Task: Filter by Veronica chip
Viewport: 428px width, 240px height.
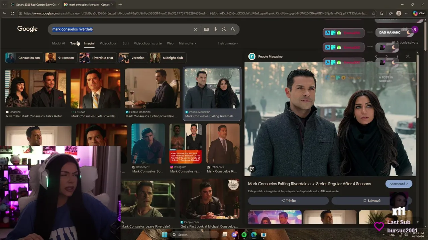Action: click(133, 58)
